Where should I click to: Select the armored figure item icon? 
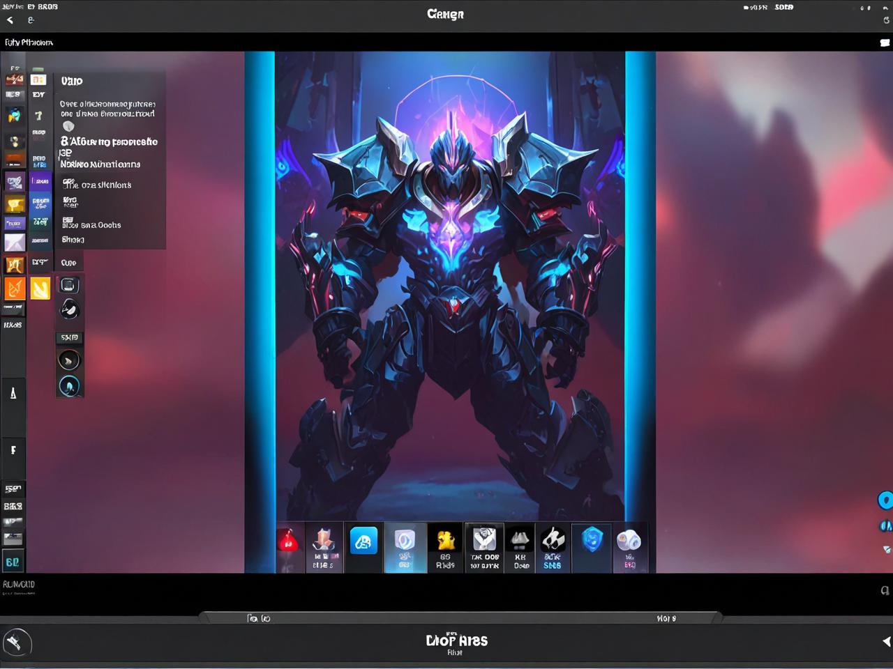point(324,539)
